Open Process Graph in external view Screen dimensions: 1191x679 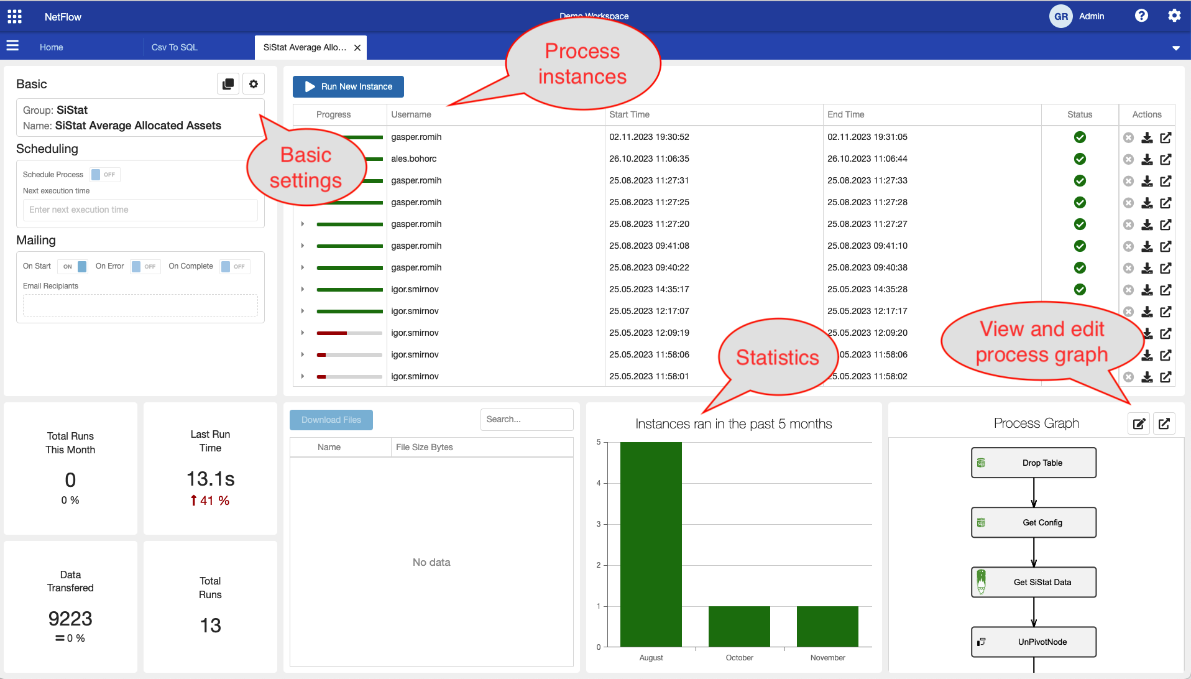pyautogui.click(x=1164, y=423)
